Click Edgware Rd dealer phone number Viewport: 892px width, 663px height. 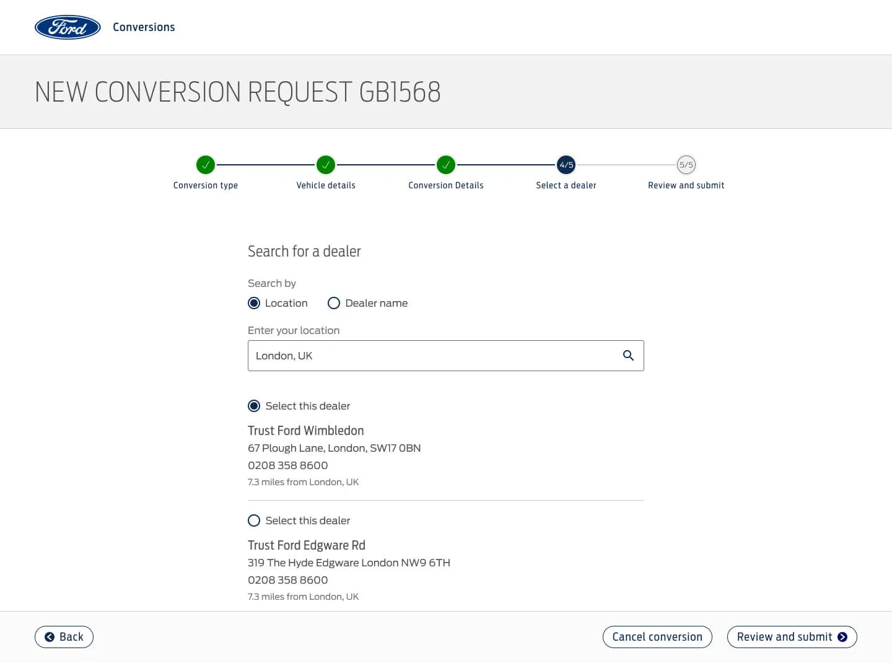click(288, 580)
